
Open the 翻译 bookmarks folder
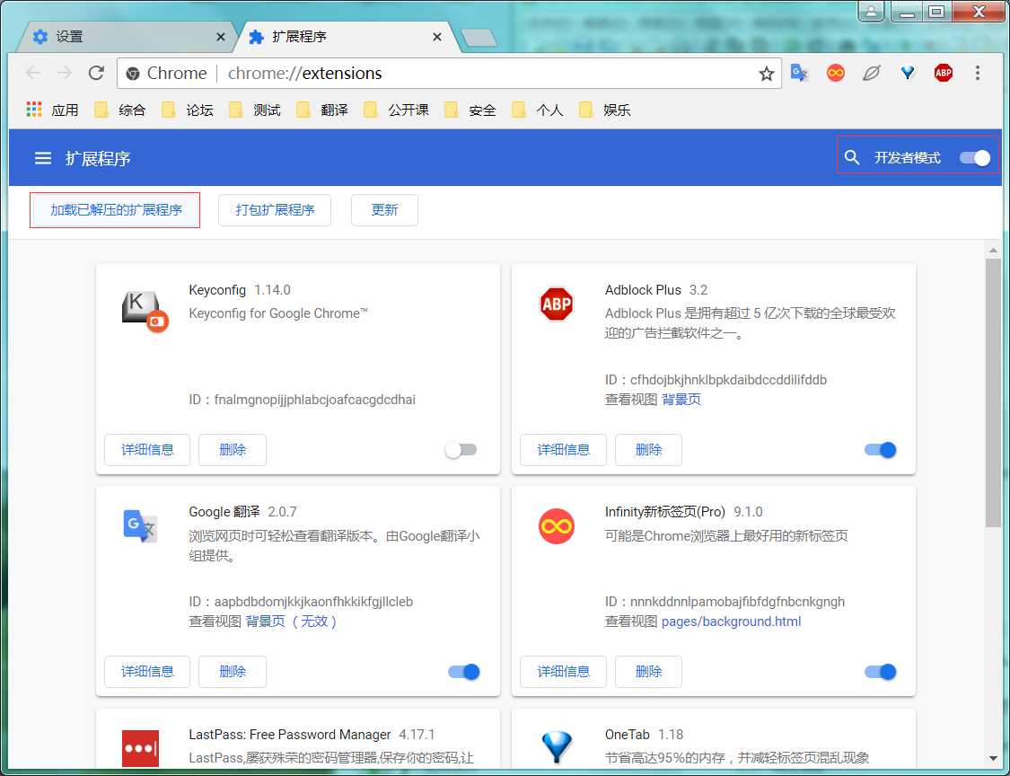coord(322,110)
